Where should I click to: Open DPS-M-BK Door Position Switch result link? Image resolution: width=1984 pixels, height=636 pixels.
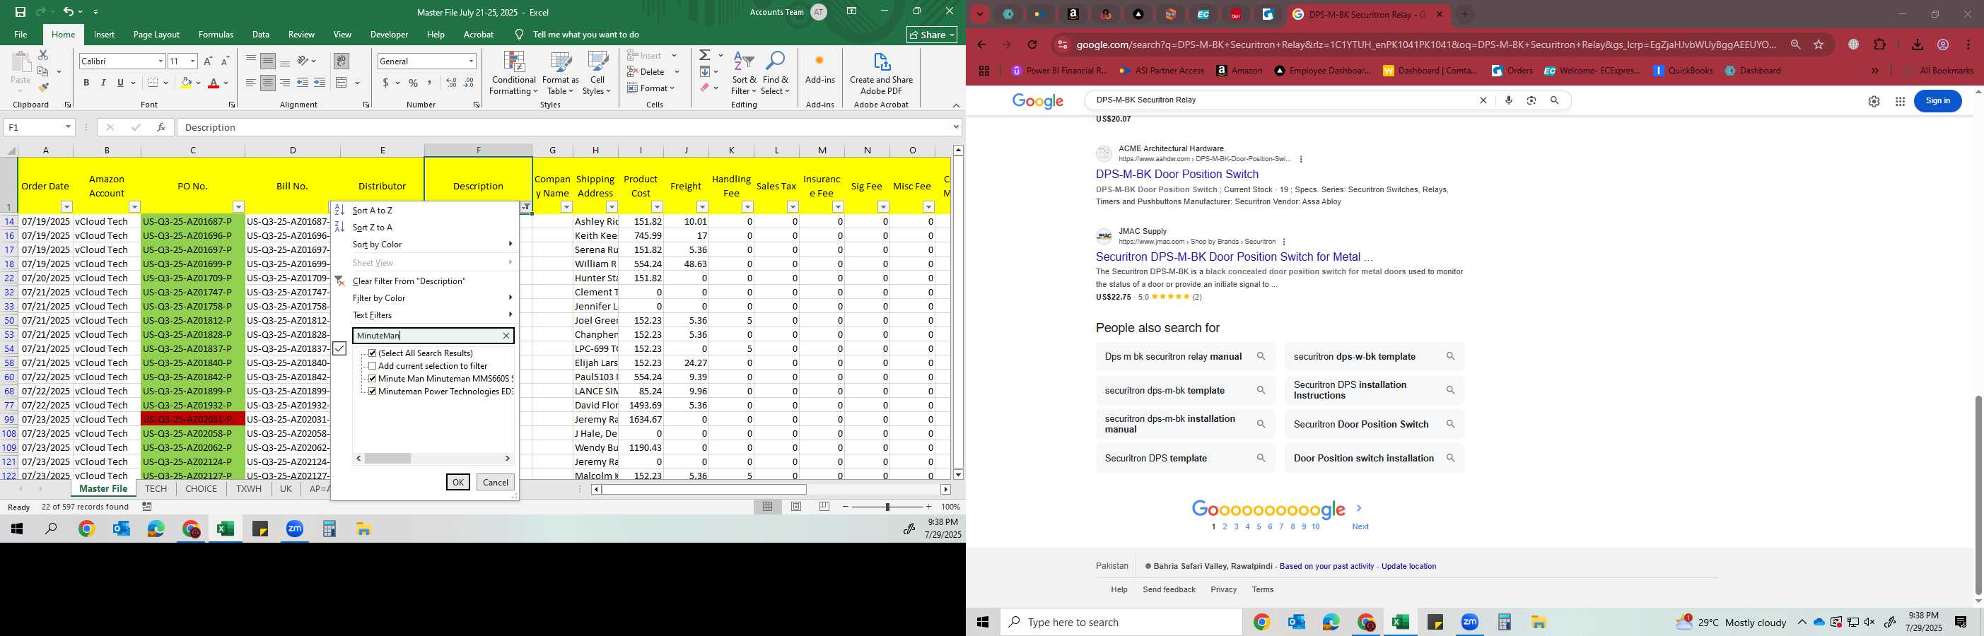(1177, 174)
